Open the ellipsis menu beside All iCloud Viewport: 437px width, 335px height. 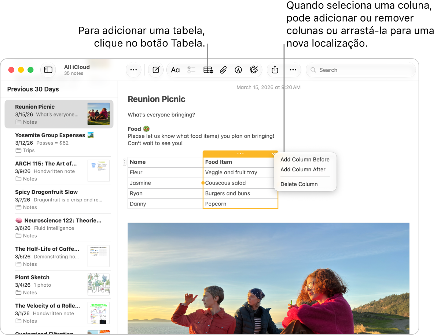(x=133, y=70)
